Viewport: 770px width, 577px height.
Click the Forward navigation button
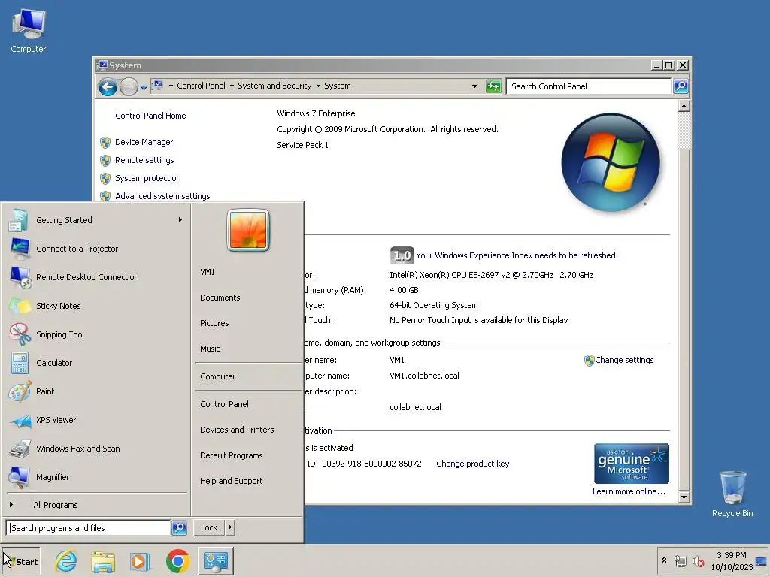[129, 87]
